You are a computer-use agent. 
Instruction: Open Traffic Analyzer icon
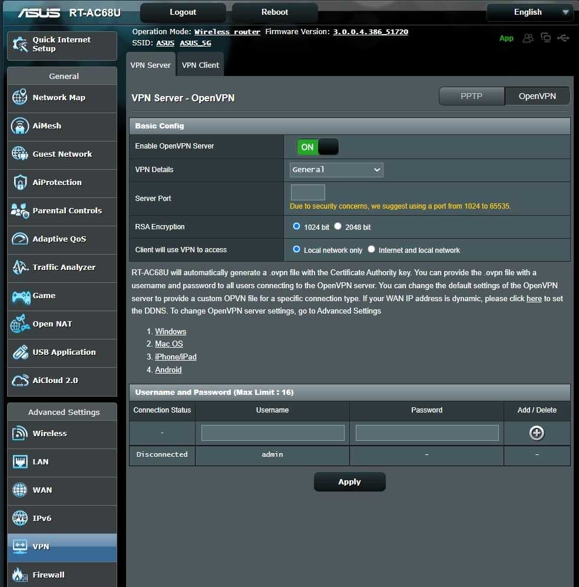(20, 268)
